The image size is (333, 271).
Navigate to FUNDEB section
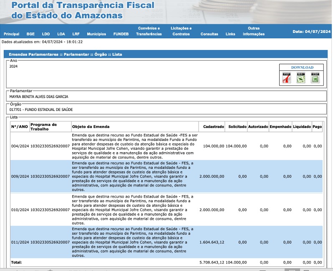pyautogui.click(x=121, y=34)
